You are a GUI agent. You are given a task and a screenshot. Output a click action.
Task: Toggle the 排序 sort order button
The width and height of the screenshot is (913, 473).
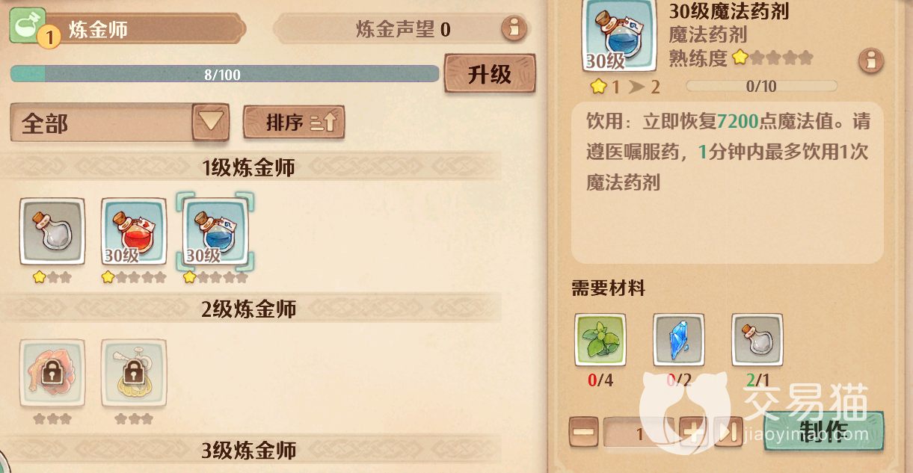294,123
